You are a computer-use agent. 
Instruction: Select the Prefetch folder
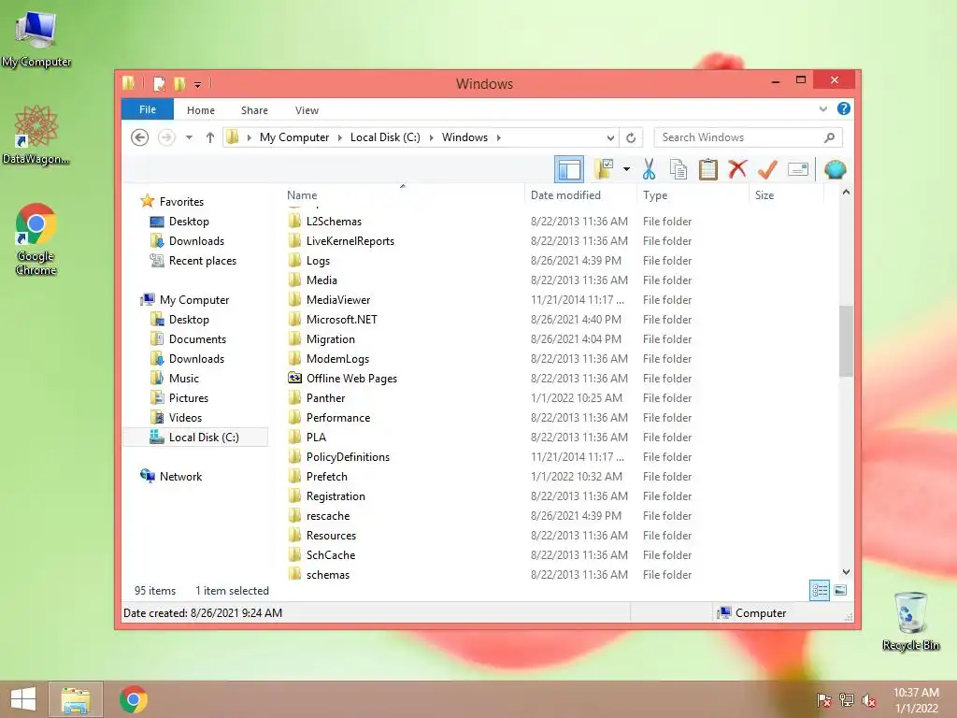327,476
